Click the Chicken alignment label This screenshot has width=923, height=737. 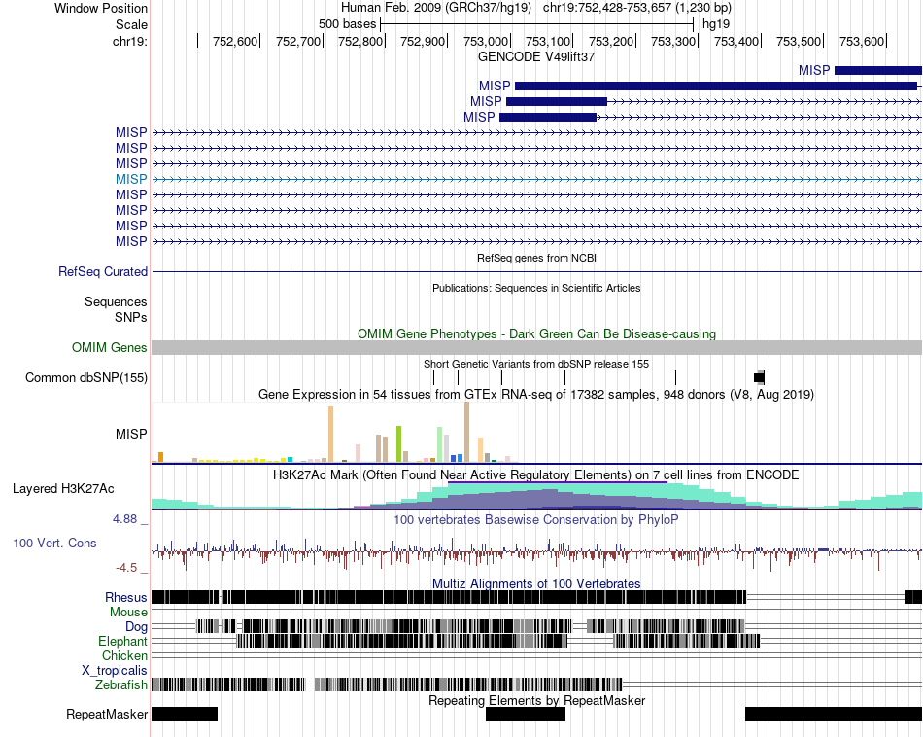[124, 655]
